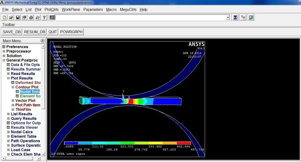
Task: Select Nodal Solu in Contour Plot
Action: coord(30,92)
